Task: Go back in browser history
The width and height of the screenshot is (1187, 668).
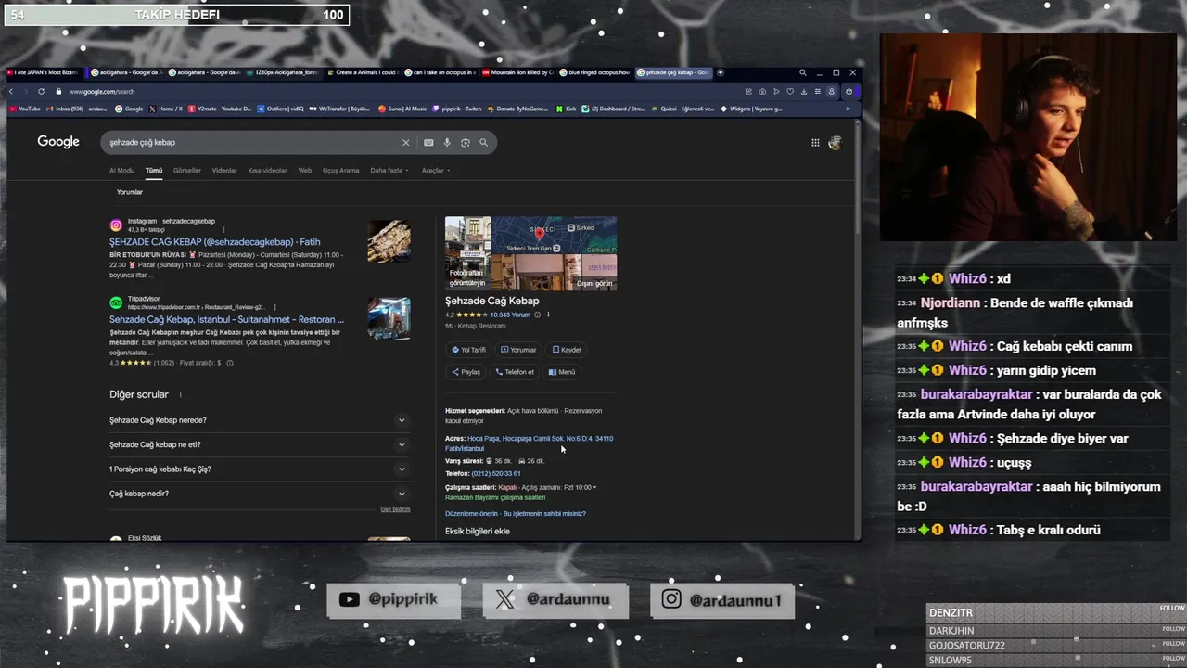Action: point(11,91)
